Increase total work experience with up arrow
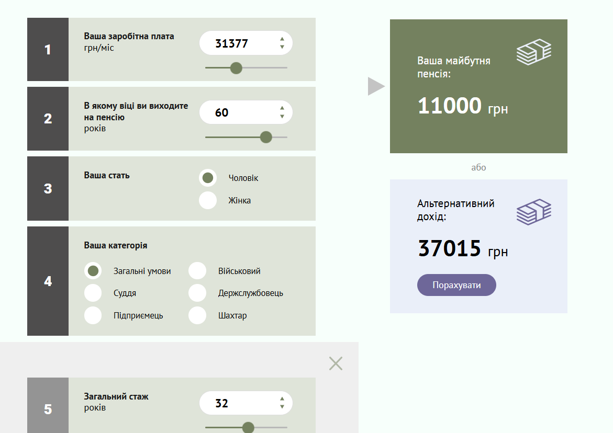Viewport: 613px width, 433px height. [x=282, y=399]
